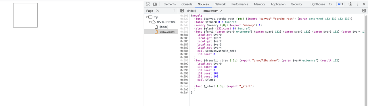
Task: Open the (index) editor tab
Action: [191, 11]
